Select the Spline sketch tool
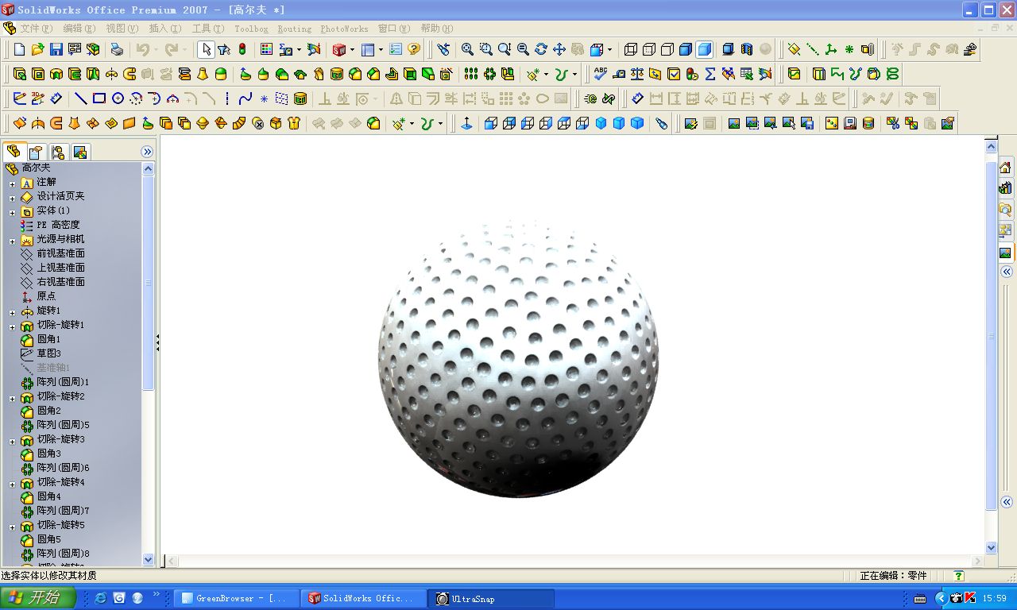Screen dimensions: 1017x610 coord(246,99)
